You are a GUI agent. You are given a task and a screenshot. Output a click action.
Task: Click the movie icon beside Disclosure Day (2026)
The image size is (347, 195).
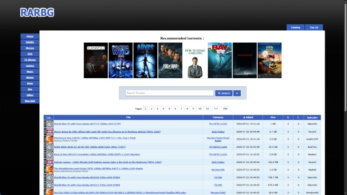click(x=49, y=139)
